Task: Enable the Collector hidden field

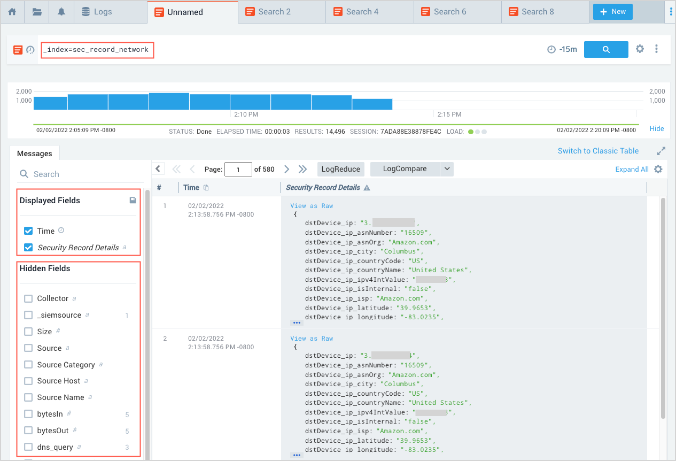Action: pyautogui.click(x=28, y=298)
